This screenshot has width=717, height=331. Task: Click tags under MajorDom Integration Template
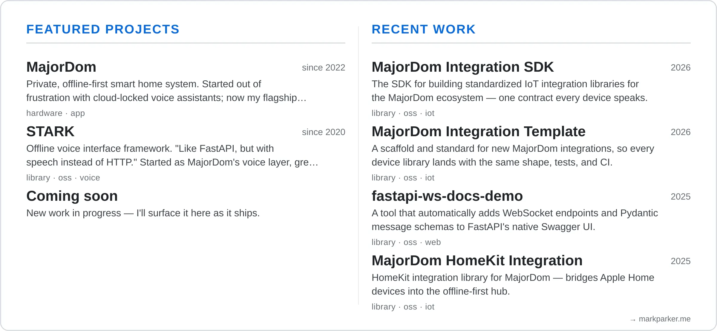(403, 178)
